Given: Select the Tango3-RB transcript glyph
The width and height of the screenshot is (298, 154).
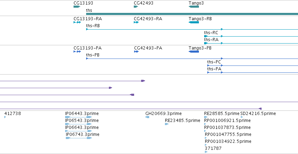Looking at the screenshot, I should point(194,22).
